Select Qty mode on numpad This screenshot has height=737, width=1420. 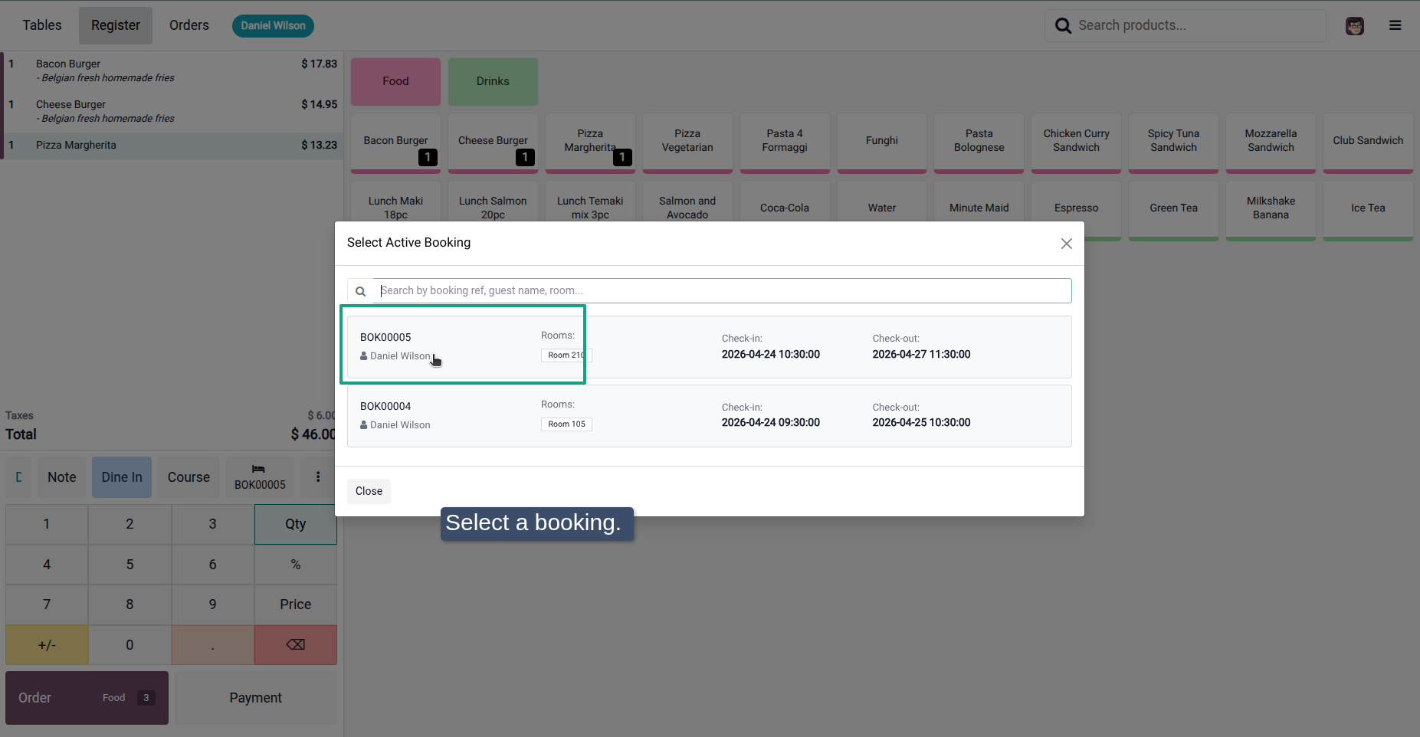click(296, 524)
